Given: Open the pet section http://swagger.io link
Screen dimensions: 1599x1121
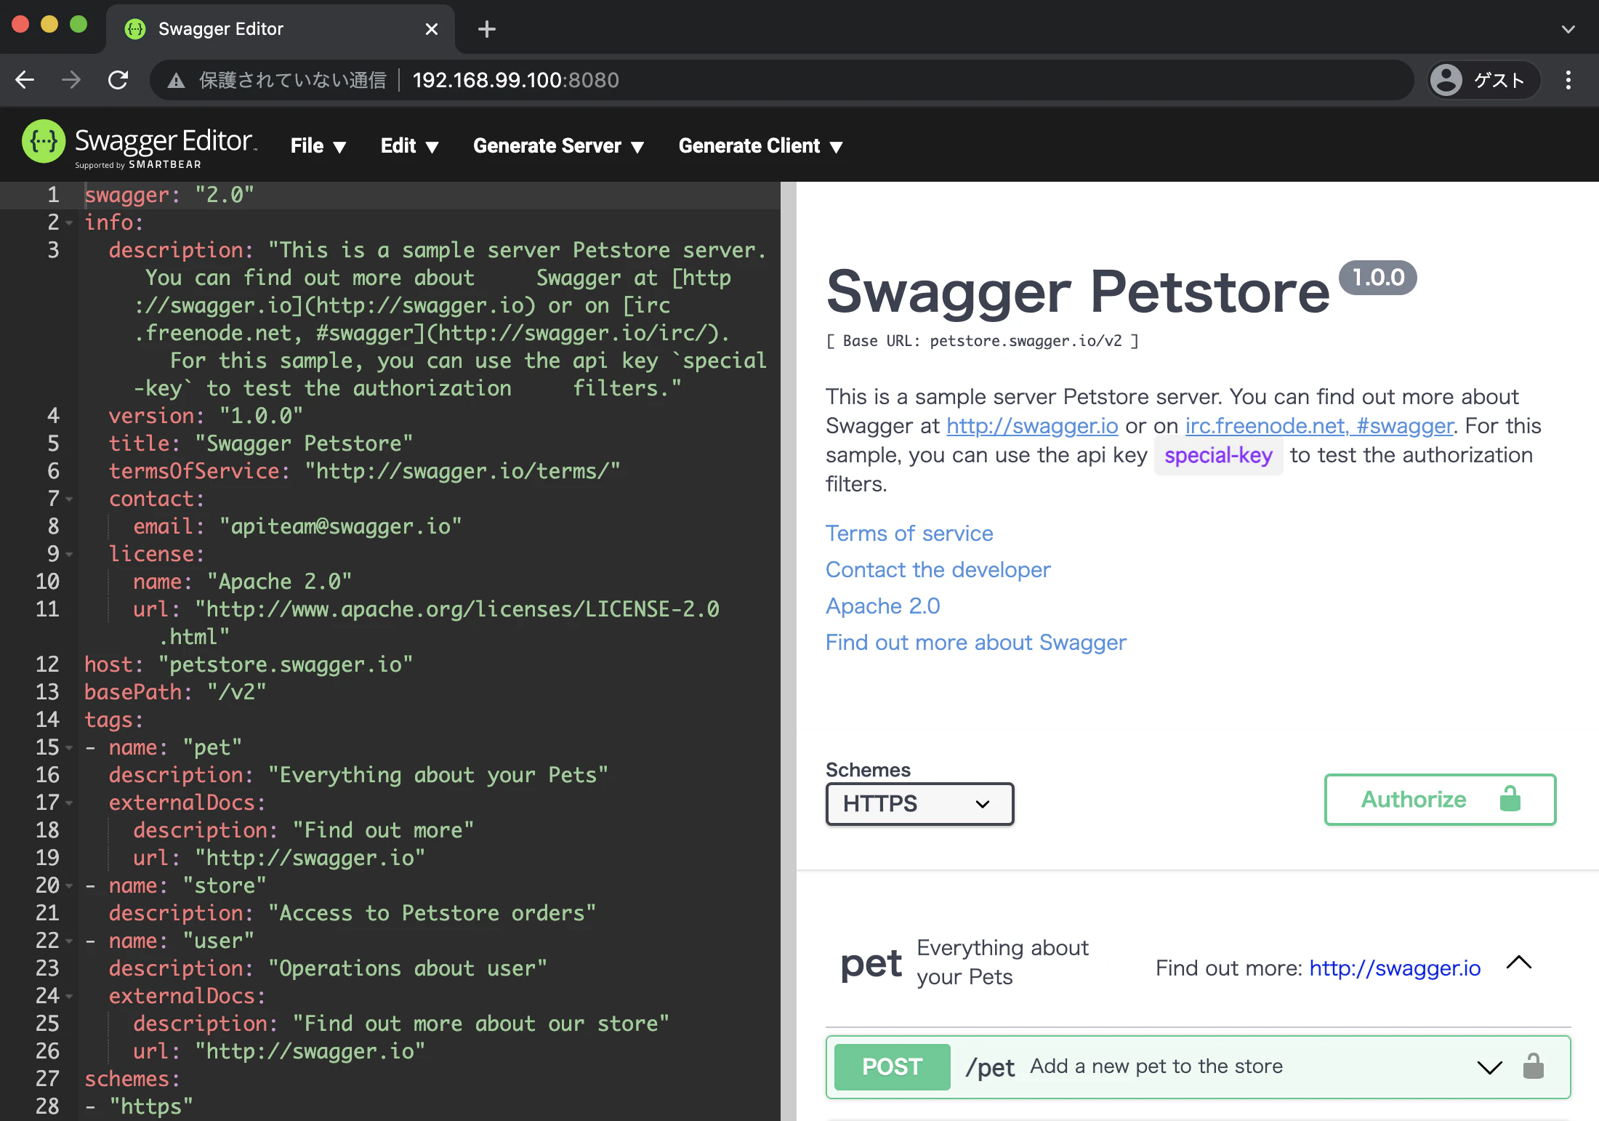Looking at the screenshot, I should (x=1395, y=968).
